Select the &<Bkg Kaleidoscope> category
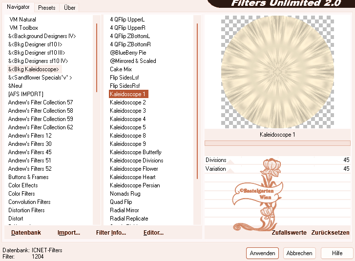355x261 pixels. [34, 69]
